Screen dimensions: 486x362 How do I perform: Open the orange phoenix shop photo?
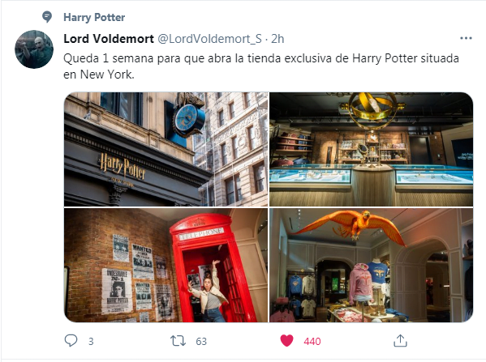(371, 265)
